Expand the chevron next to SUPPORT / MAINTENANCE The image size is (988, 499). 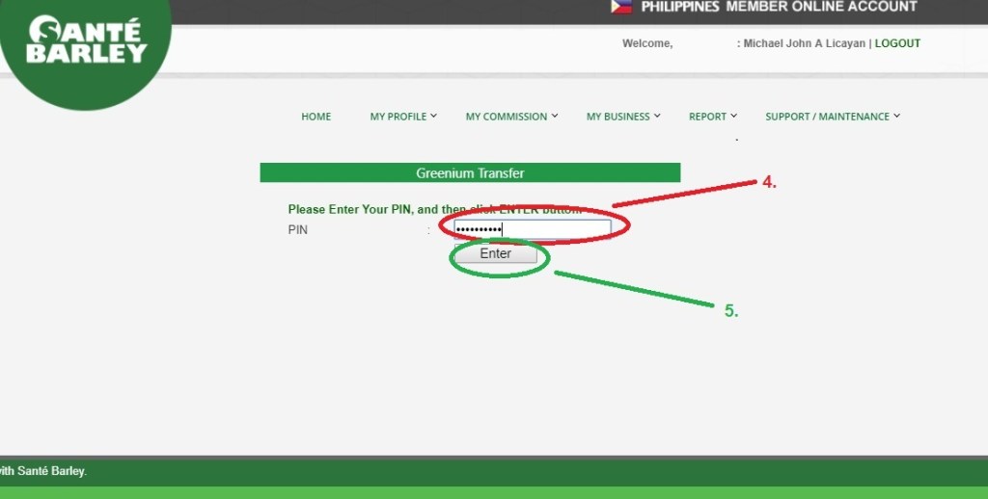point(897,116)
